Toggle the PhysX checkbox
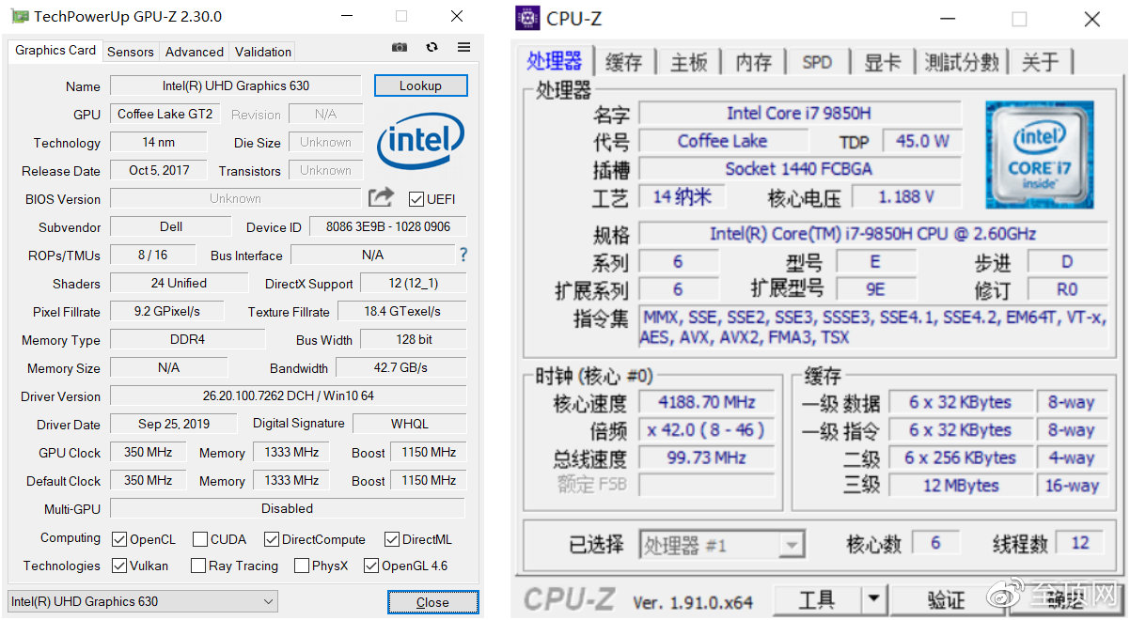Image resolution: width=1130 pixels, height=620 pixels. pos(302,566)
